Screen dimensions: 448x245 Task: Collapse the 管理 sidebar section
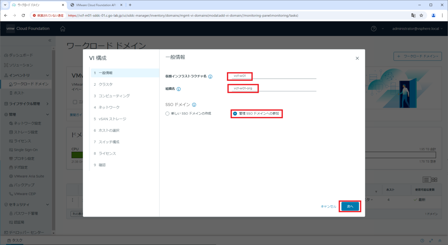(x=47, y=114)
